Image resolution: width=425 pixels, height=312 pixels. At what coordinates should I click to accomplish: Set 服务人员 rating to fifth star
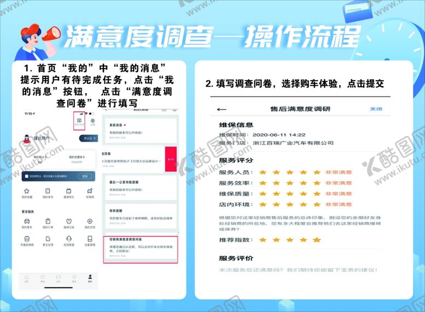[x=317, y=172]
